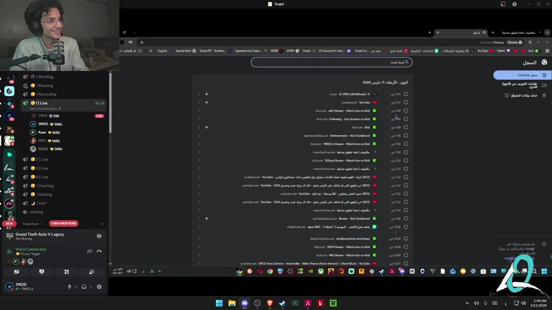
Task: Check the 7MOD_6 Stream entry box
Action: (x=406, y=144)
